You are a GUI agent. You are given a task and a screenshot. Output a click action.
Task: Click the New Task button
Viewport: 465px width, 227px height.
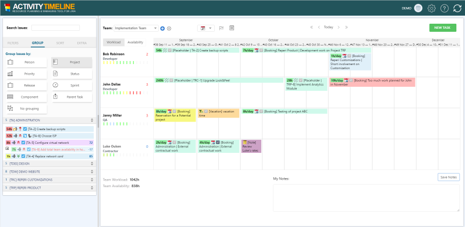(x=442, y=28)
